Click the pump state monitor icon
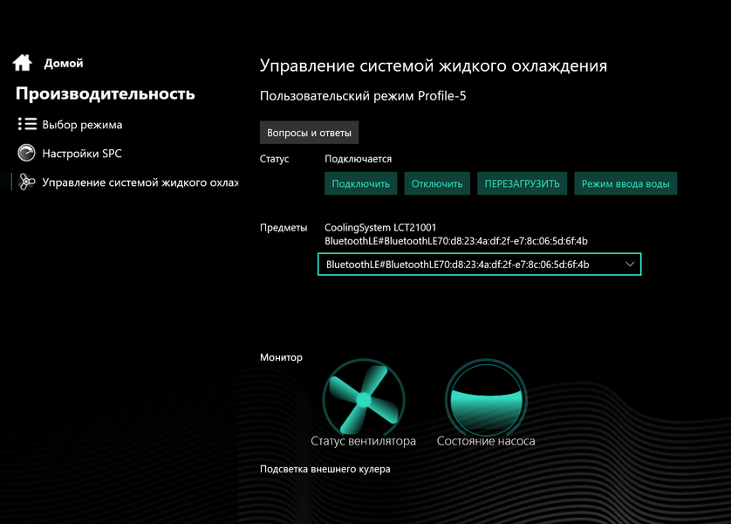The width and height of the screenshot is (731, 524). 486,399
